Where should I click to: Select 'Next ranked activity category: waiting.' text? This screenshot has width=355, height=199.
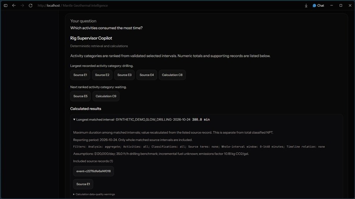coord(98,87)
